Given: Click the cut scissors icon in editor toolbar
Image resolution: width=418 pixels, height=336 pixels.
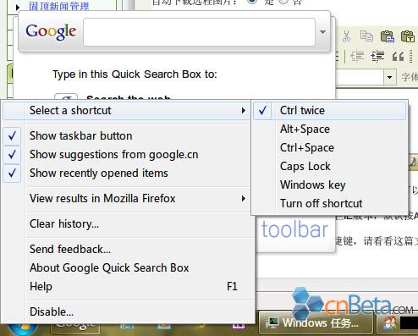Looking at the screenshot, I should (347, 36).
